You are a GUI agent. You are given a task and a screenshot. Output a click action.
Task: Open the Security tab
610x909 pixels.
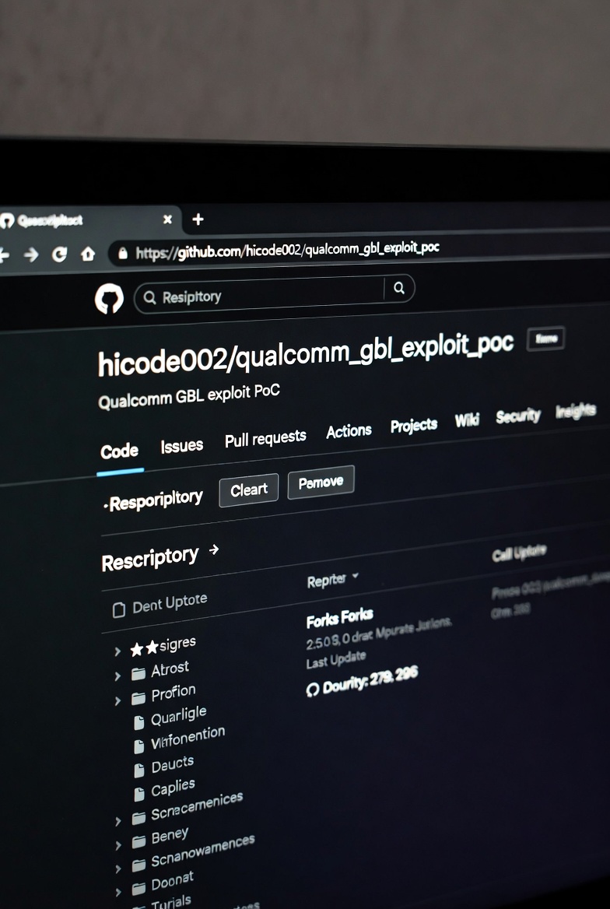(518, 416)
